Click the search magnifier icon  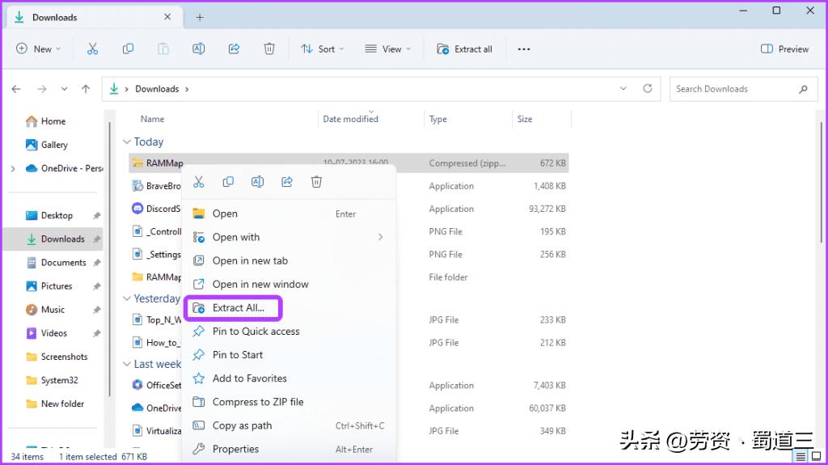(x=803, y=89)
